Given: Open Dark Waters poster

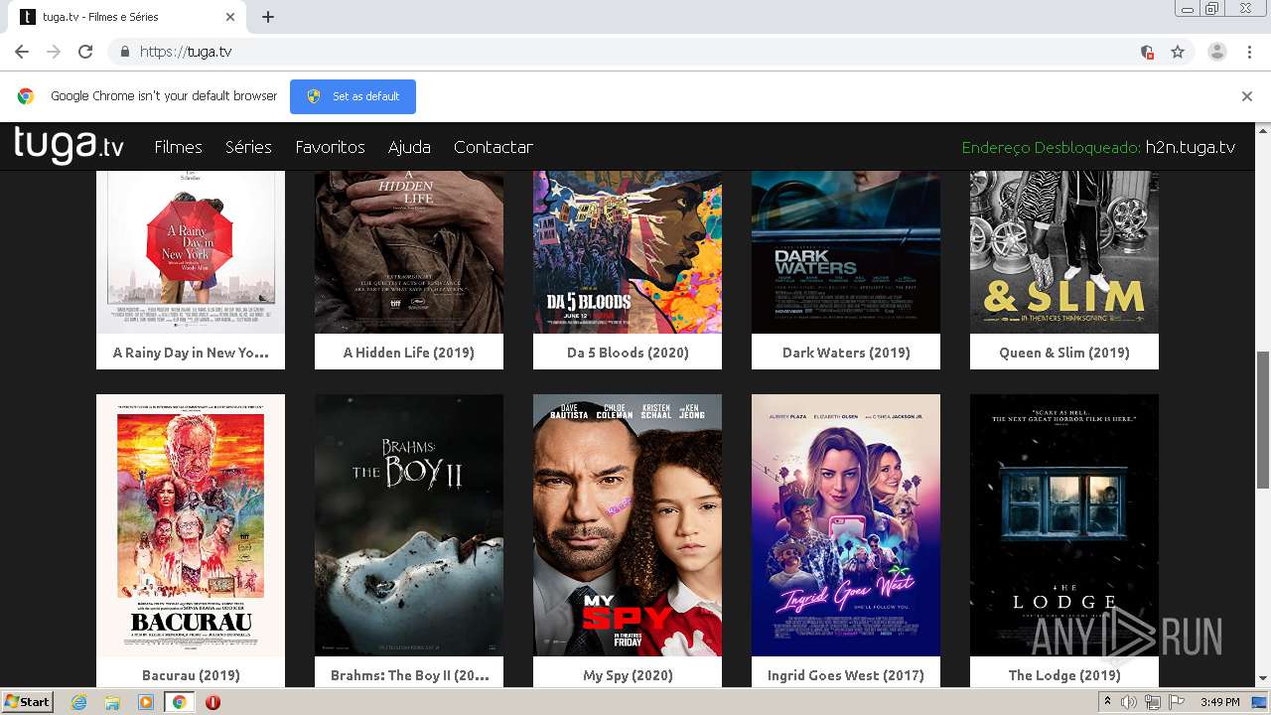Looking at the screenshot, I should 846,252.
